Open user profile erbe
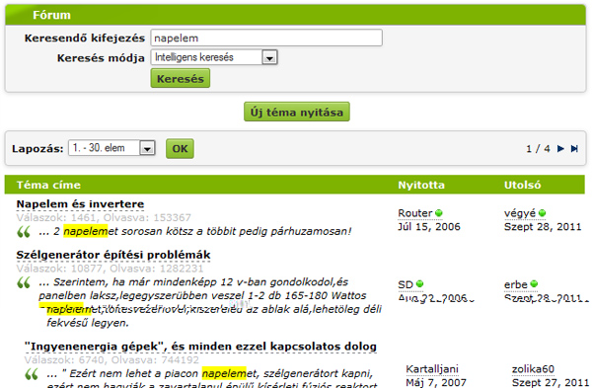The height and width of the screenshot is (388, 592). click(x=516, y=284)
